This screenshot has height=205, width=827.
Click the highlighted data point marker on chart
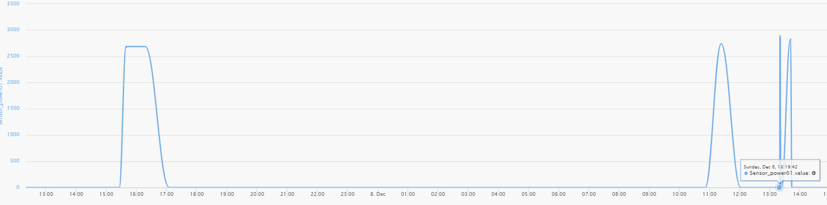pos(779,187)
